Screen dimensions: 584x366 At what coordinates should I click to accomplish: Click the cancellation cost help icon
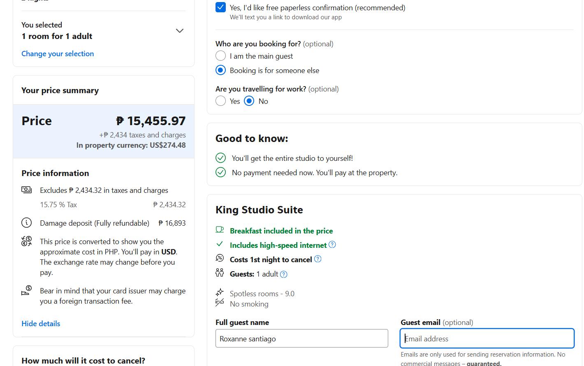coord(317,259)
